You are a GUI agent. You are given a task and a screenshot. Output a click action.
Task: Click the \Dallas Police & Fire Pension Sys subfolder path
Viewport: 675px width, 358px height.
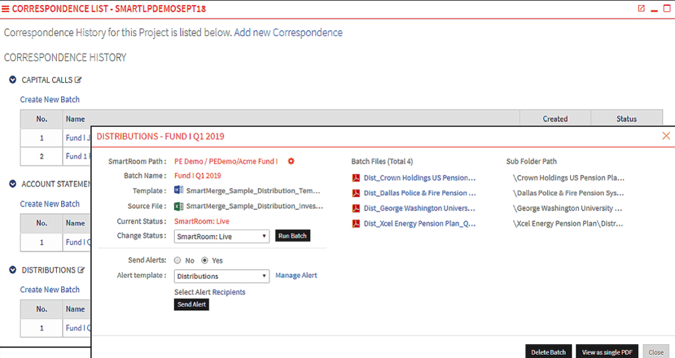(568, 193)
